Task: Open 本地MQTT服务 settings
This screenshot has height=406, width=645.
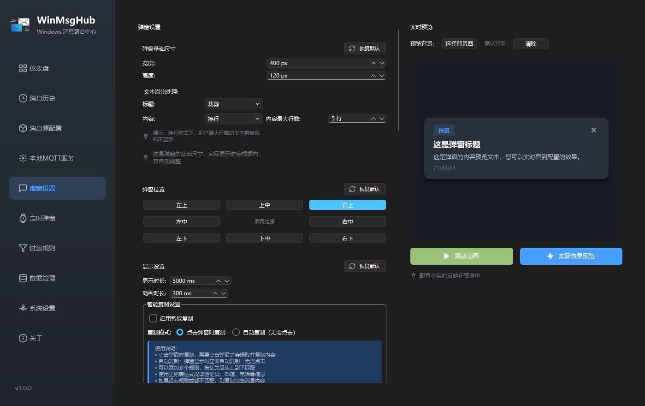Action: click(x=57, y=158)
